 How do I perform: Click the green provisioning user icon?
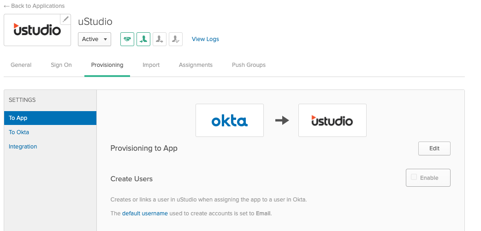143,39
